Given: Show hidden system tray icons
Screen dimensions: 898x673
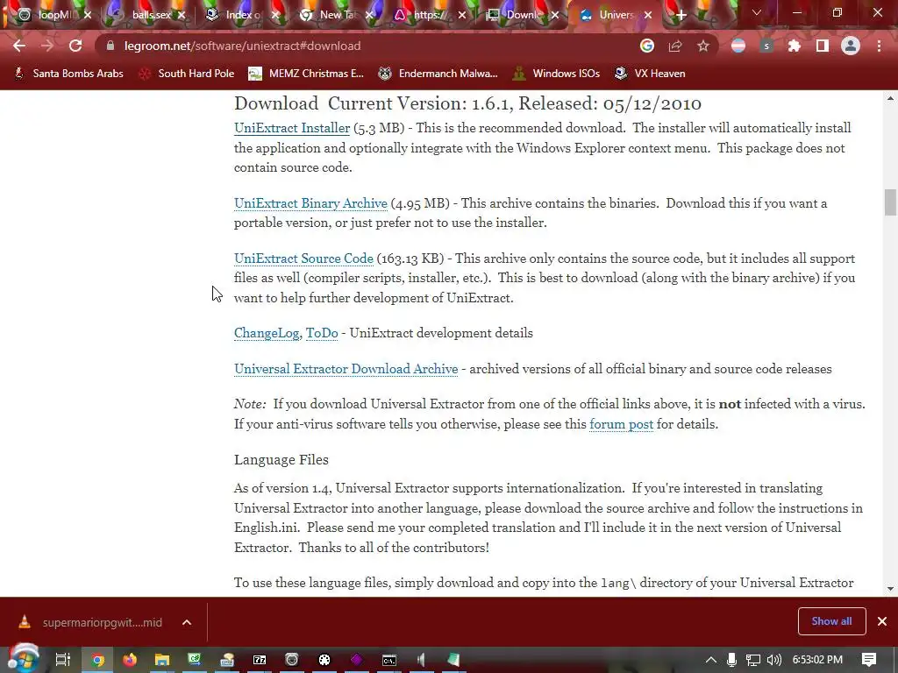Looking at the screenshot, I should (x=710, y=660).
